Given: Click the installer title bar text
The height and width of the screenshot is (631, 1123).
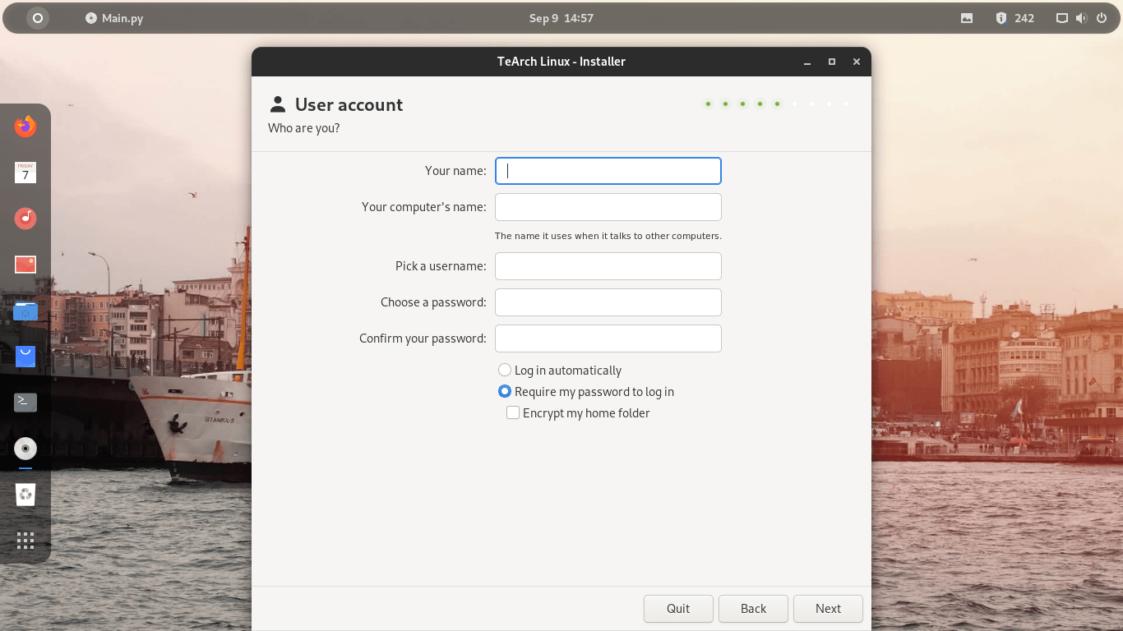Looking at the screenshot, I should 561,62.
